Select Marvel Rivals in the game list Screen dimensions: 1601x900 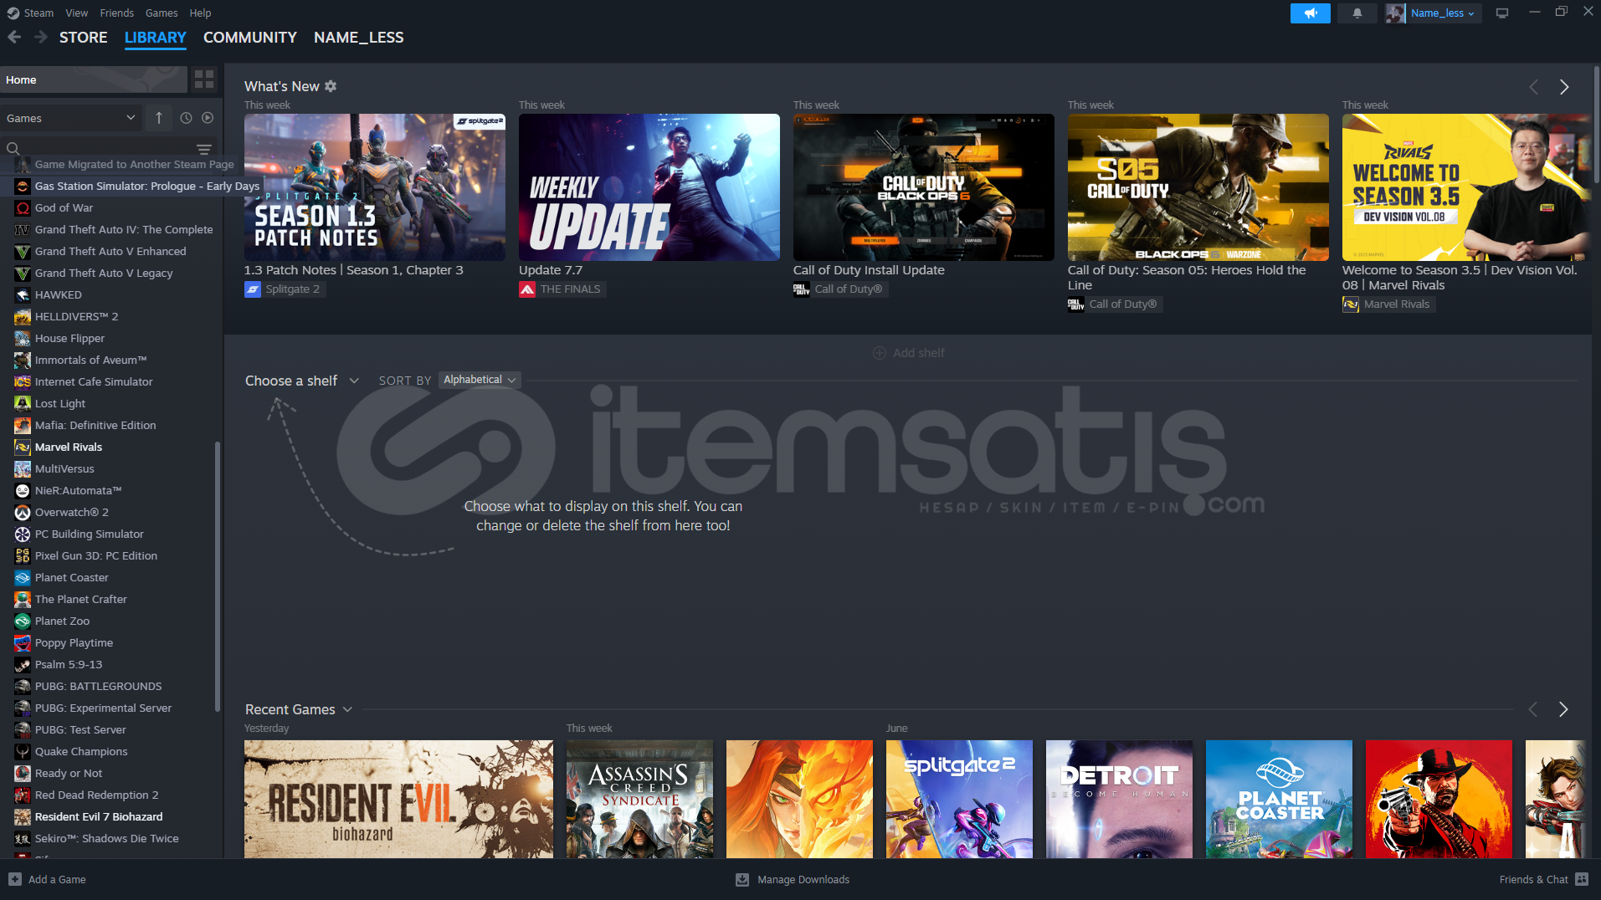click(x=69, y=447)
